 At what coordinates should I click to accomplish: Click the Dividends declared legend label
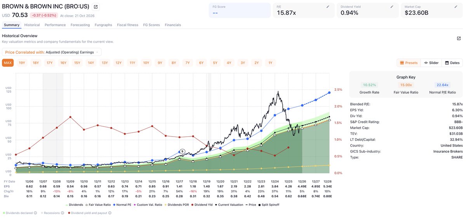point(19,213)
